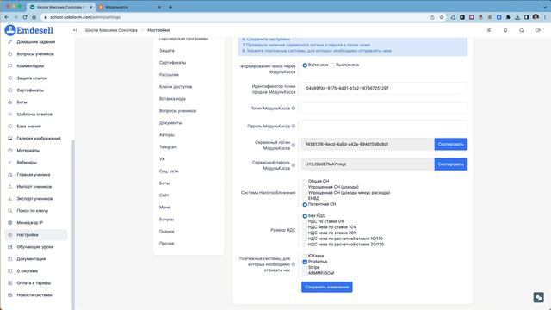This screenshot has height=310, width=551.
Task: Reload the page in the browser
Action: 25,17
